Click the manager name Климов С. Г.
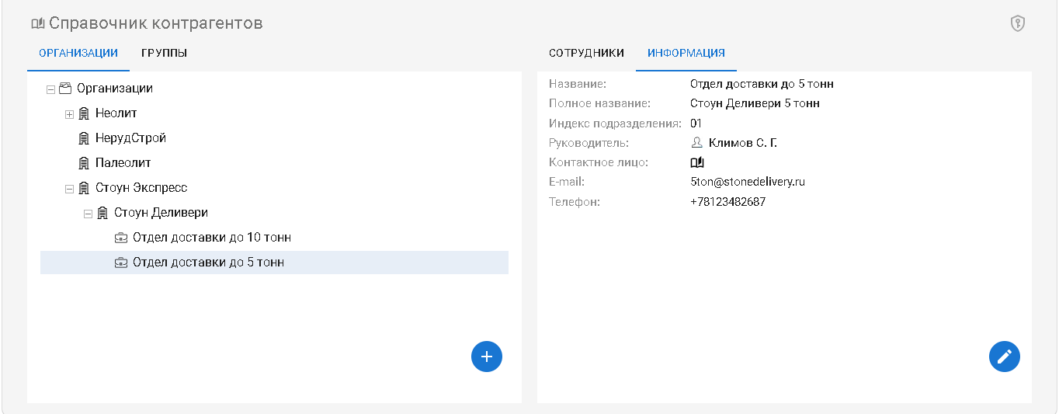The width and height of the screenshot is (1059, 414). [x=743, y=143]
